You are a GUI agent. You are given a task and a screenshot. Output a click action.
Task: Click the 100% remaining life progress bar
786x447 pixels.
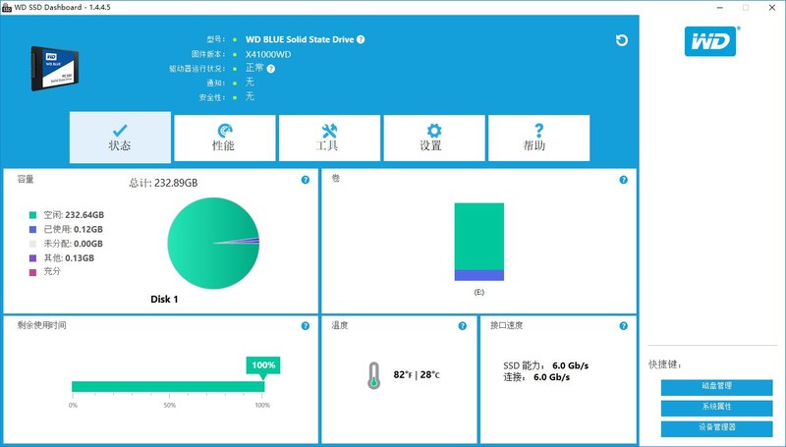(168, 386)
